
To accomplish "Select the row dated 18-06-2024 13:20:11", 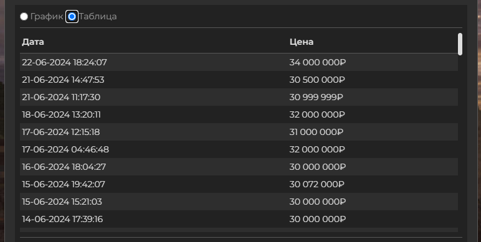I will (239, 115).
